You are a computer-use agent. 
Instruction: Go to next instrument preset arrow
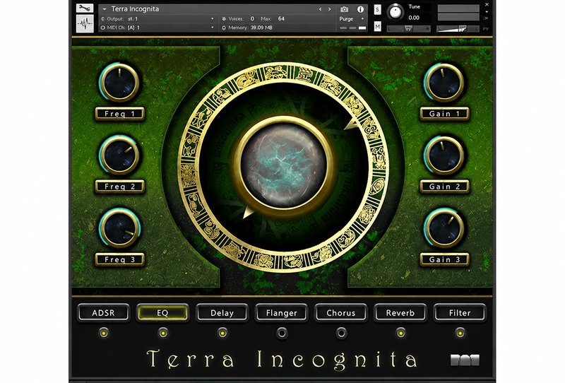point(329,9)
